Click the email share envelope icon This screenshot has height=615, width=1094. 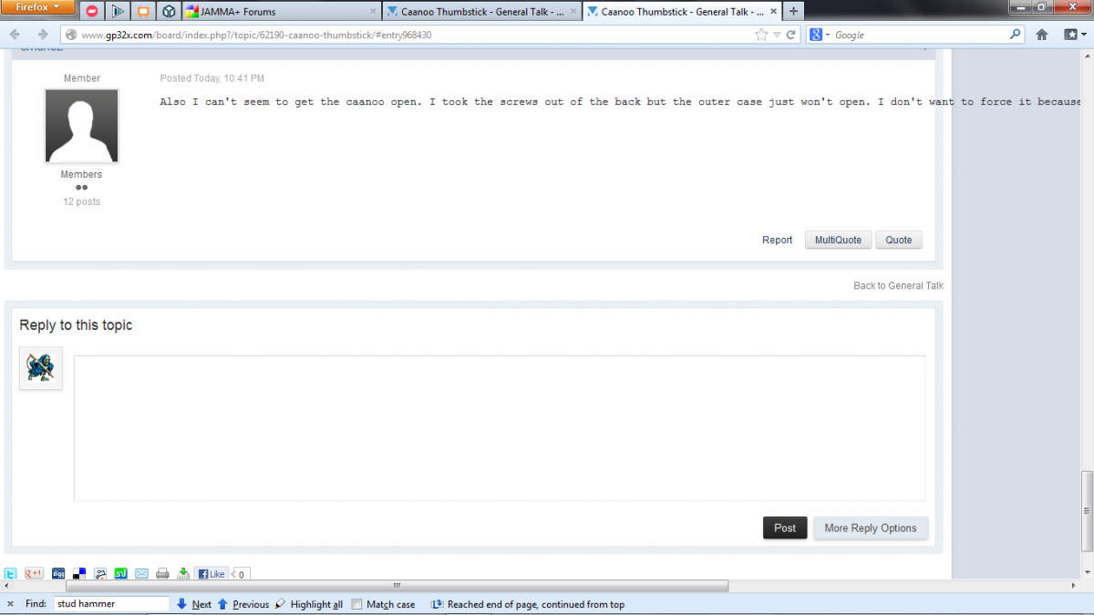pyautogui.click(x=141, y=574)
